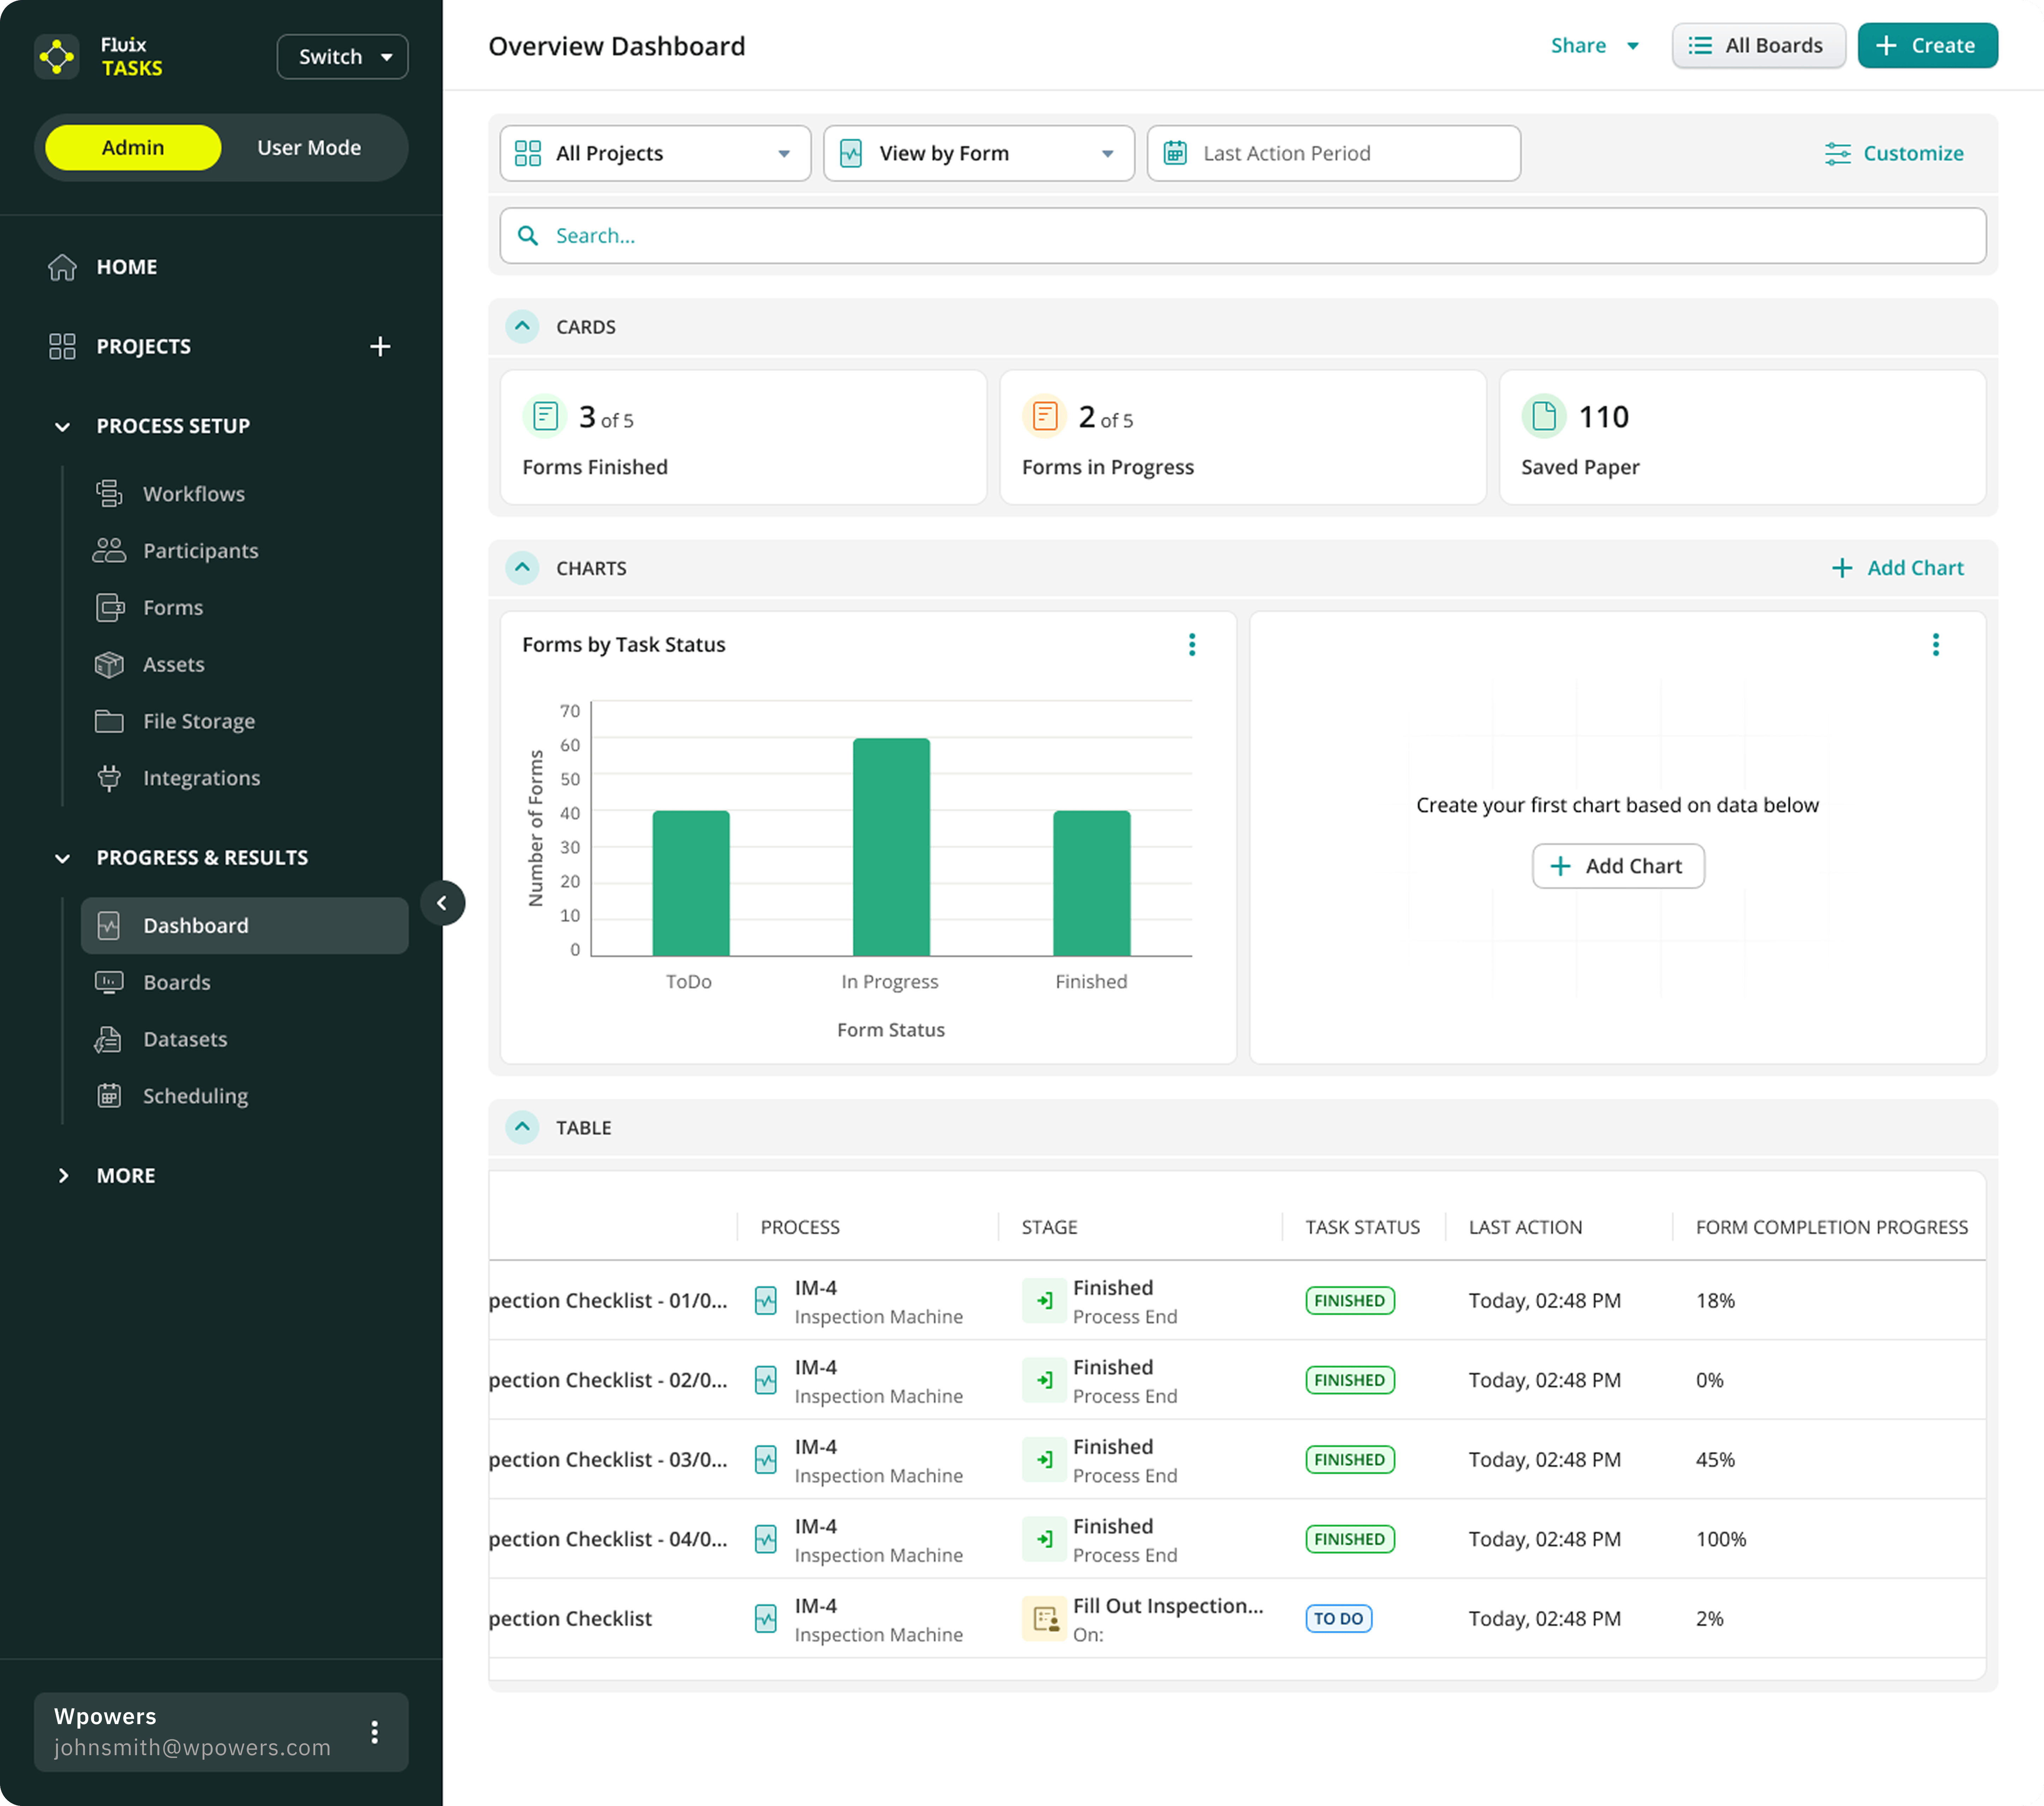Screen dimensions: 2044x1806
Task: Click the Forms in Progress card
Action: (1243, 437)
